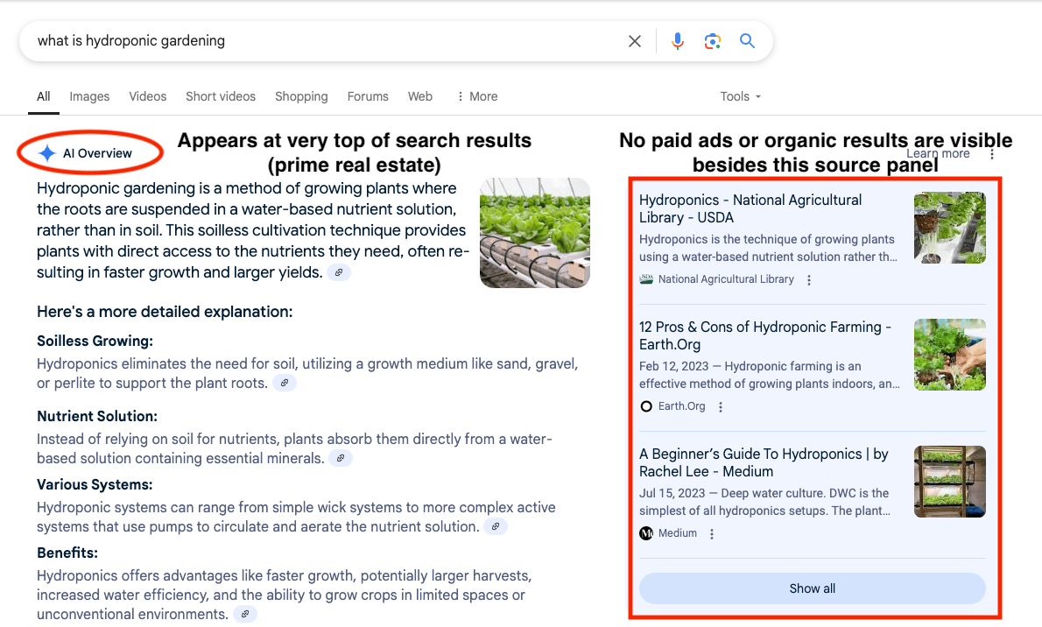Clear the search box with X icon
1042x627 pixels.
[635, 41]
